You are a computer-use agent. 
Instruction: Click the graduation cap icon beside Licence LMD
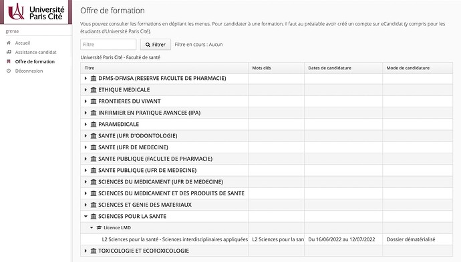[99, 228]
